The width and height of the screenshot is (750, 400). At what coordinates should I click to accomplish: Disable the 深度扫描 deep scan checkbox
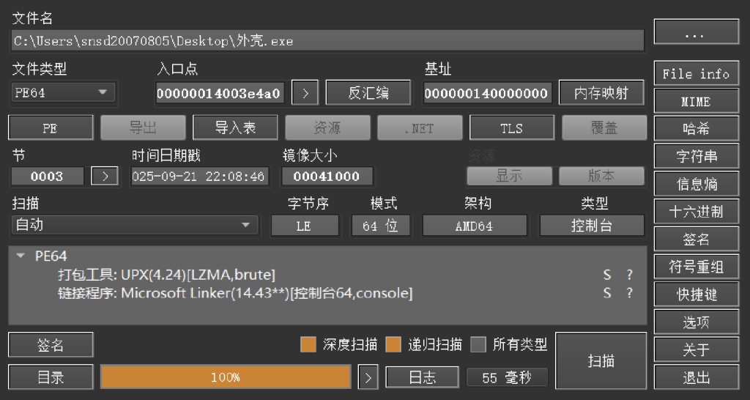click(308, 344)
